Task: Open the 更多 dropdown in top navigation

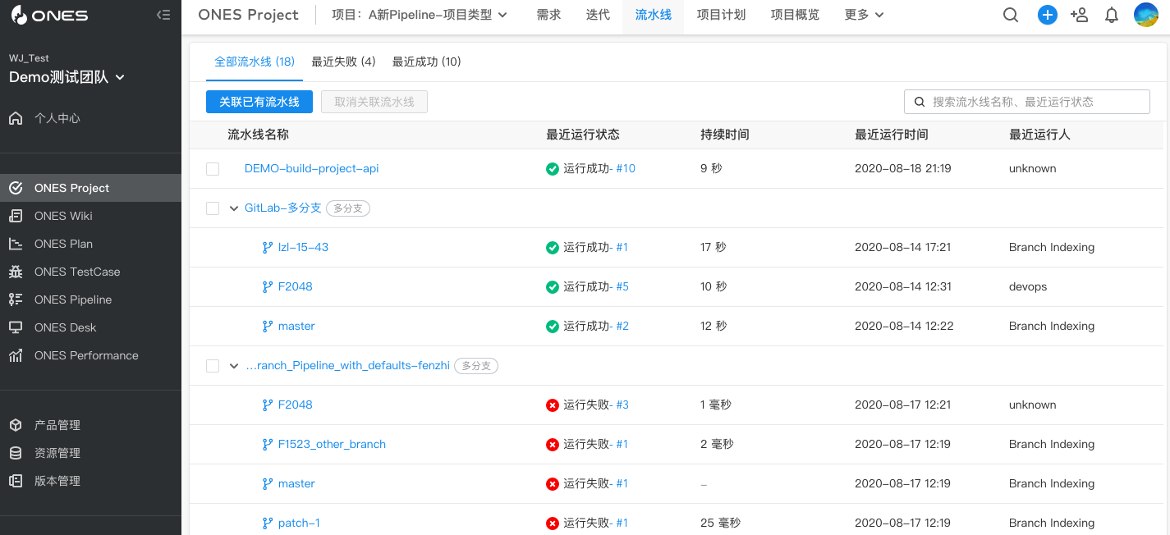Action: click(864, 15)
